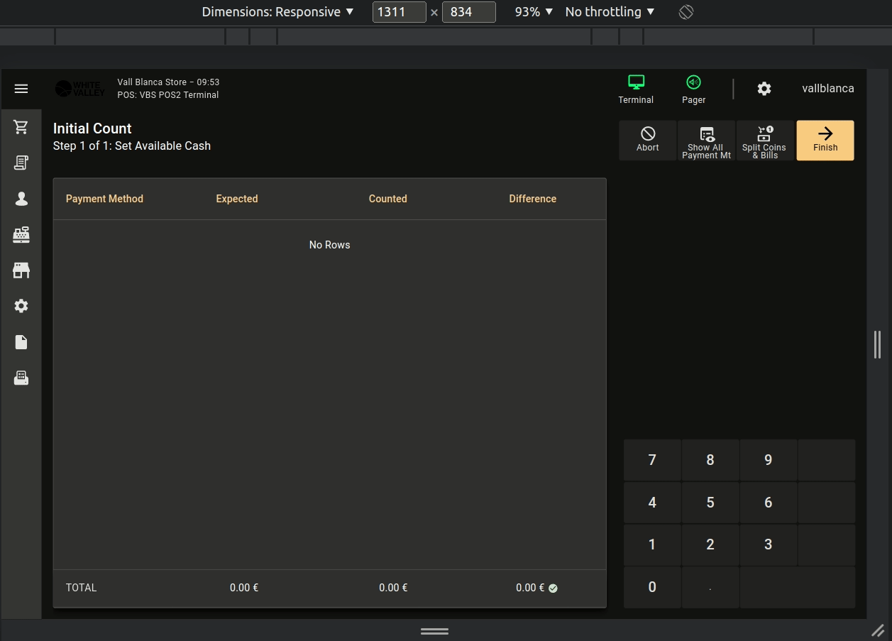Image resolution: width=892 pixels, height=641 pixels.
Task: Open the document page icon in sidebar
Action: tap(21, 342)
